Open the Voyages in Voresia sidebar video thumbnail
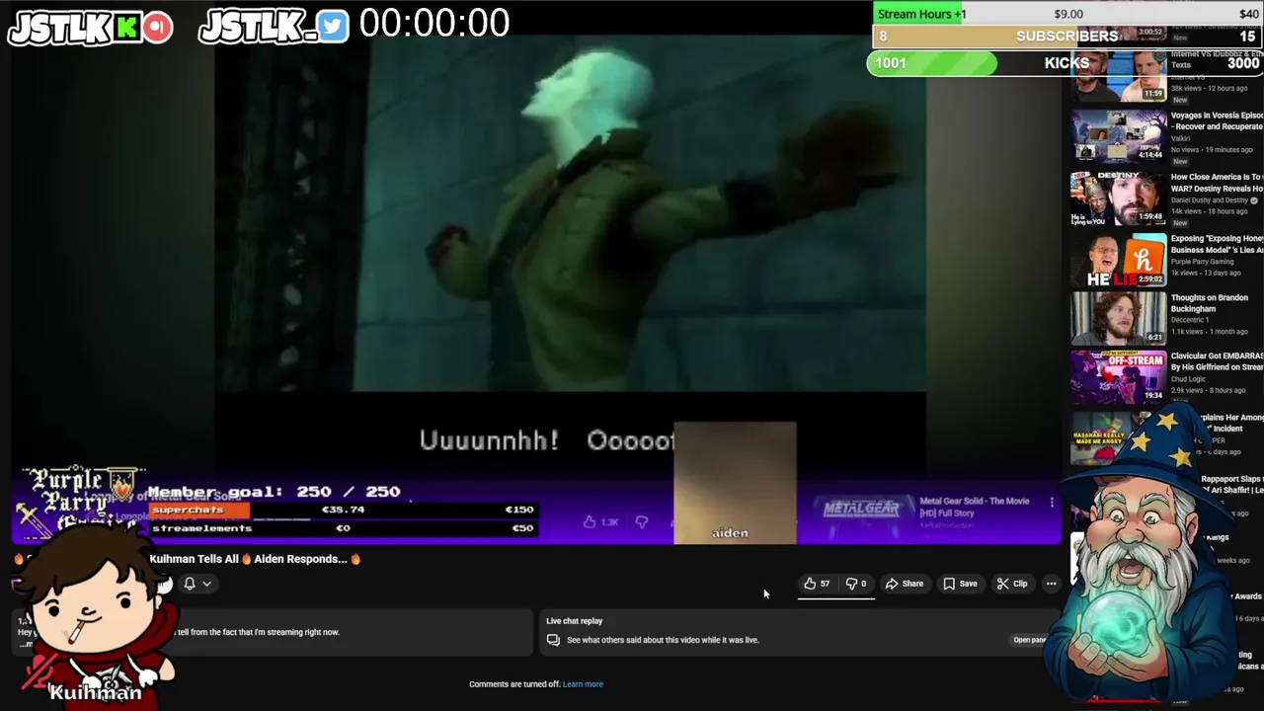The width and height of the screenshot is (1264, 711). (x=1119, y=136)
